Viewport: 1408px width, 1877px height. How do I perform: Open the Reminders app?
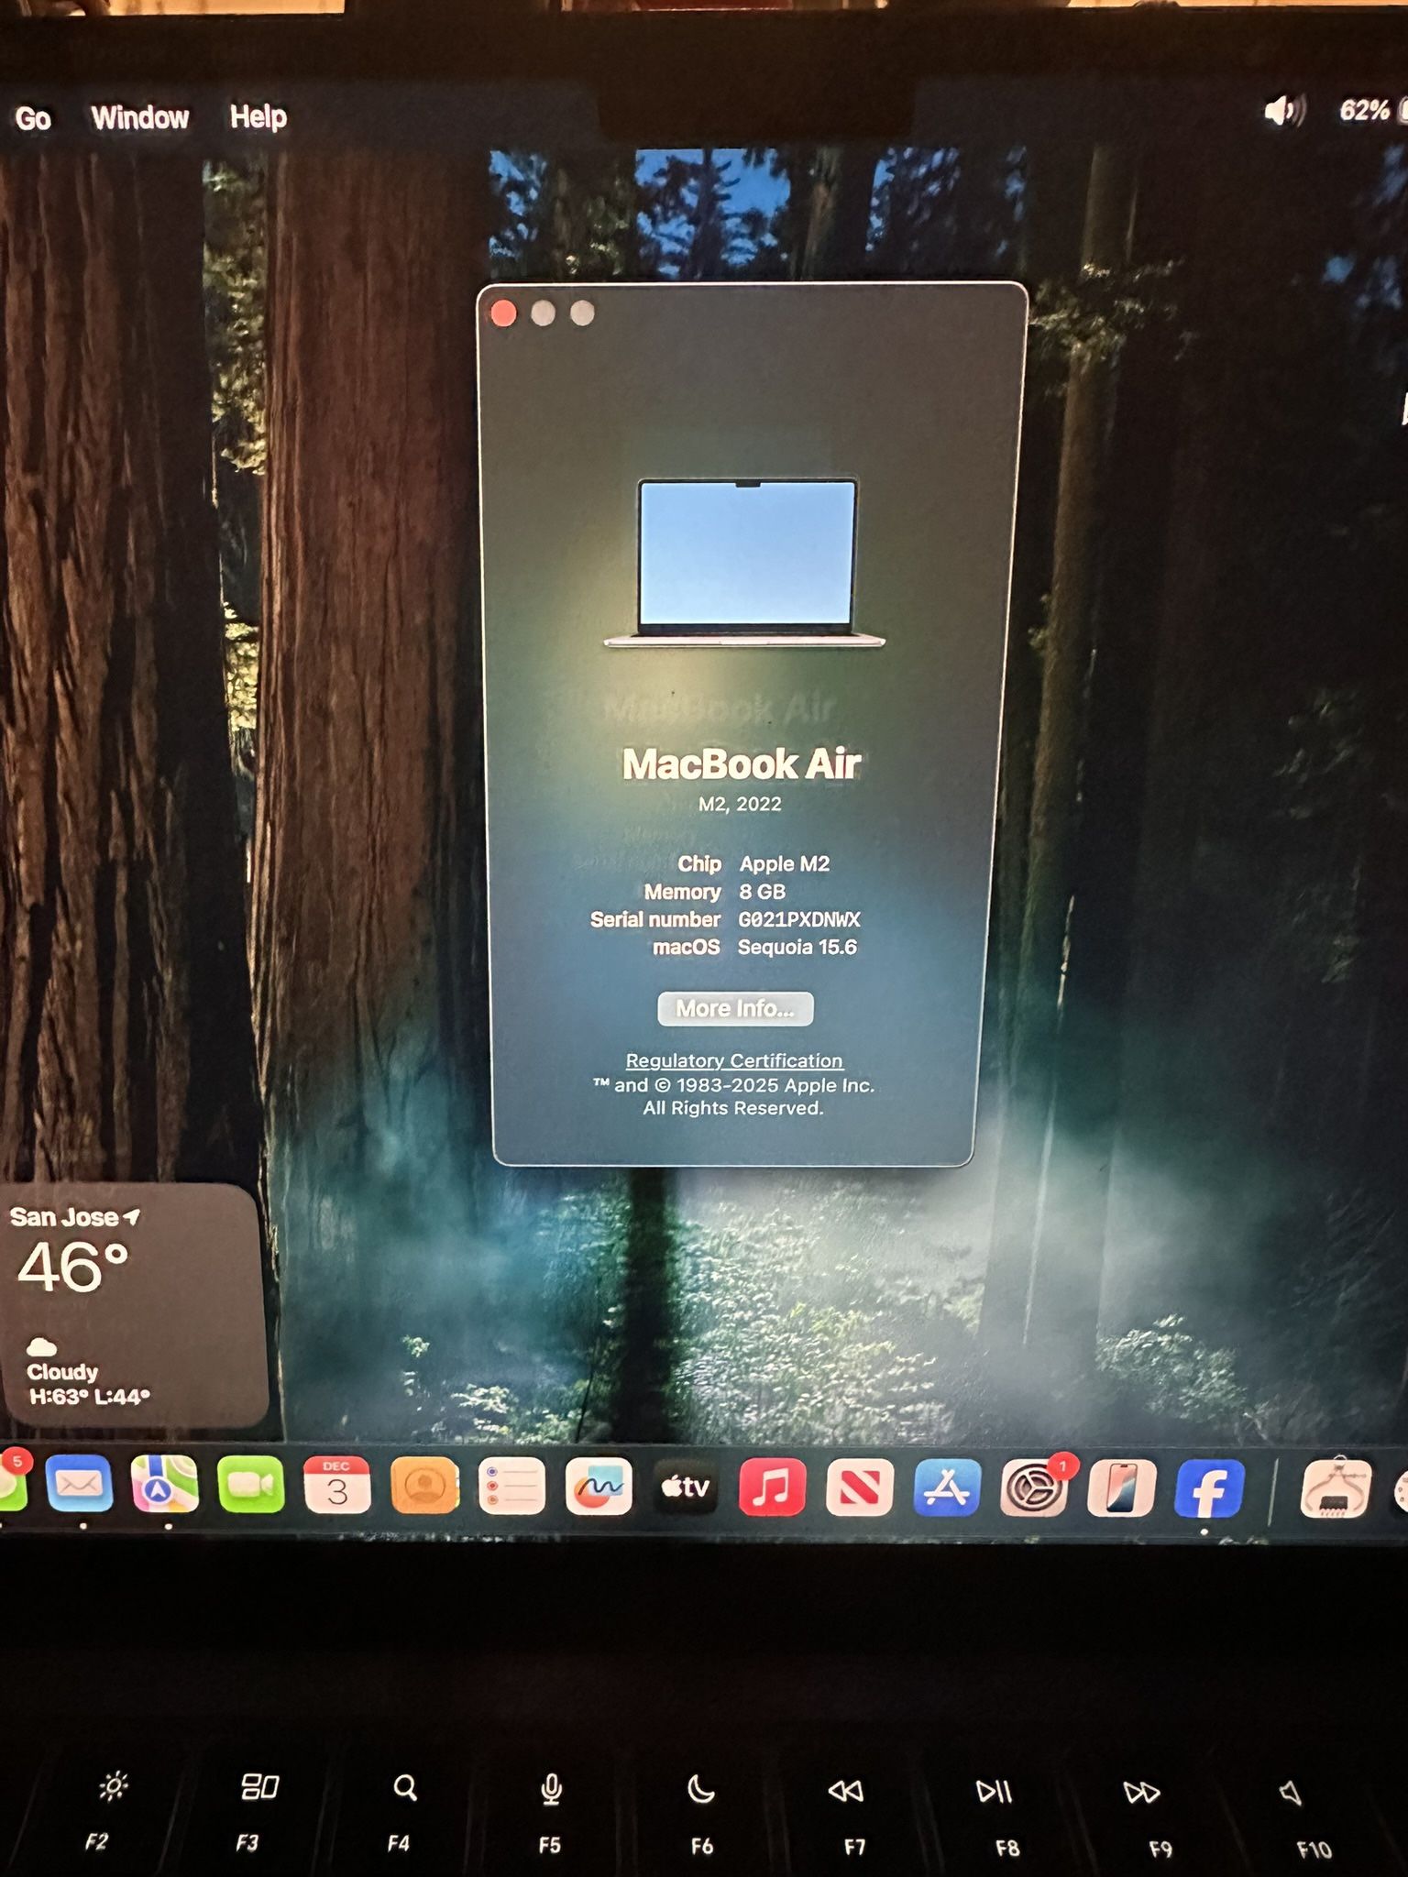[511, 1486]
